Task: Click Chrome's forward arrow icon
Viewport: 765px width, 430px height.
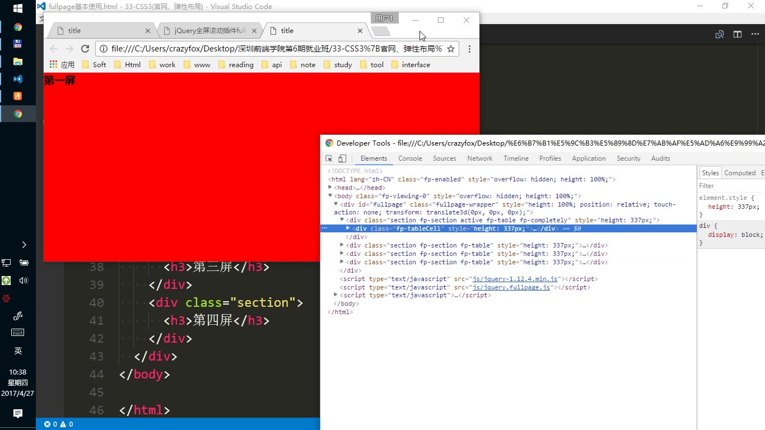Action: click(69, 49)
